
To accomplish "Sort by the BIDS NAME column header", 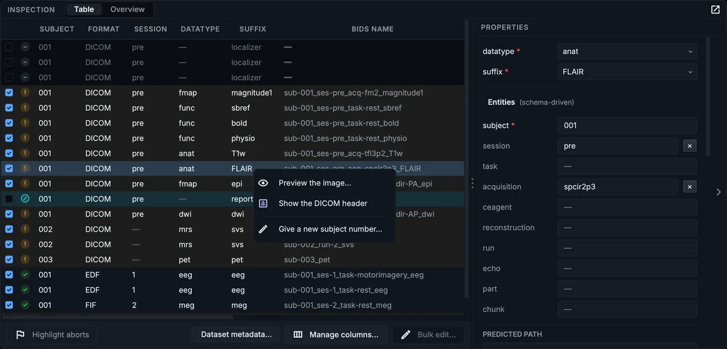I will tap(372, 29).
